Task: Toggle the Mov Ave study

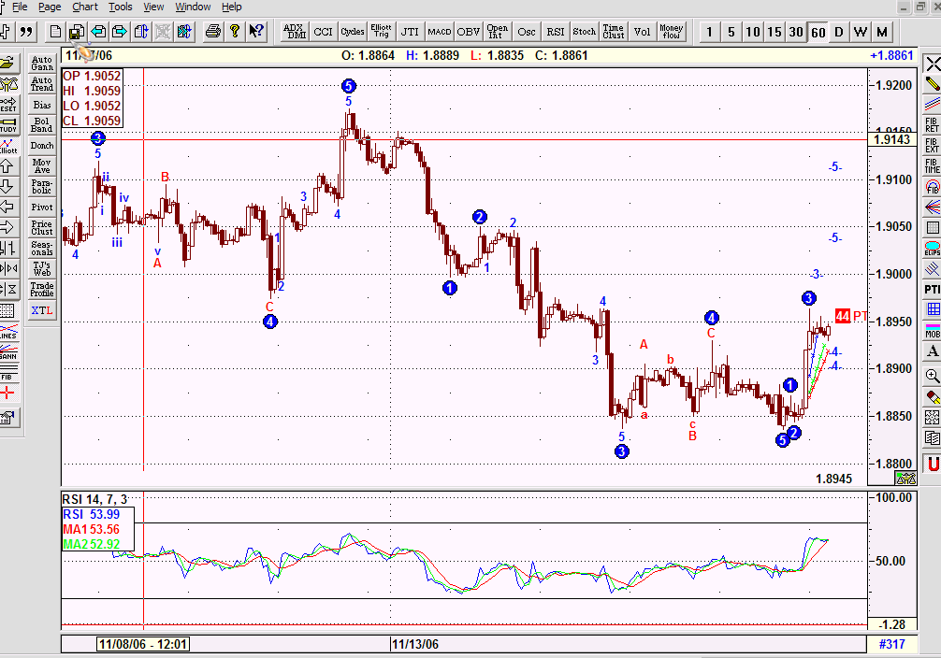Action: pos(42,166)
